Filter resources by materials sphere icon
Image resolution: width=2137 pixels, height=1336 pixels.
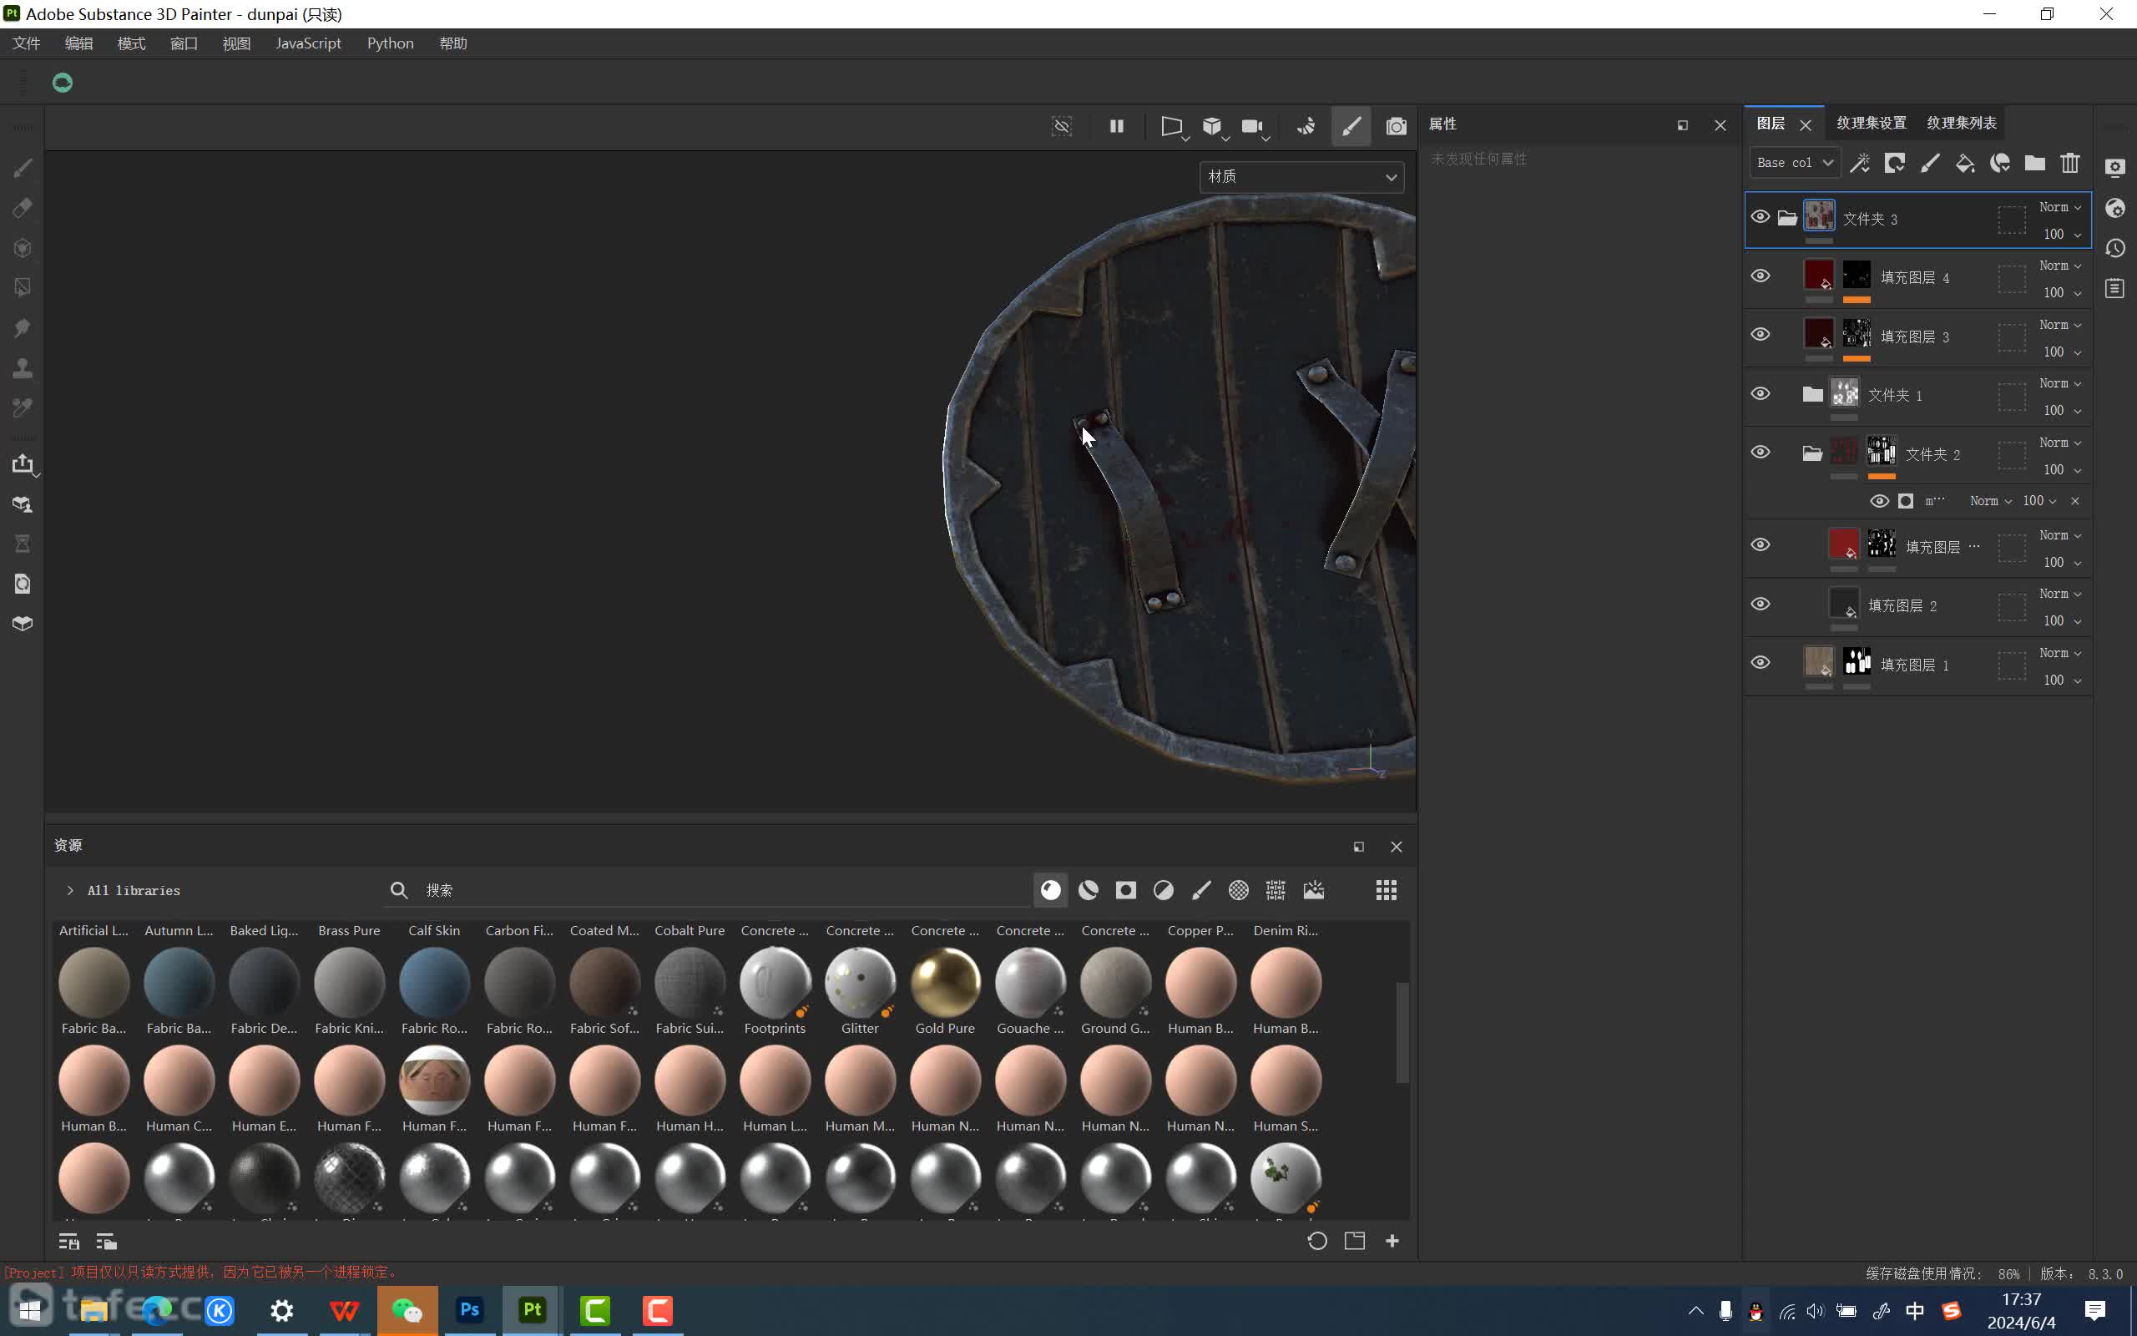pos(1051,890)
